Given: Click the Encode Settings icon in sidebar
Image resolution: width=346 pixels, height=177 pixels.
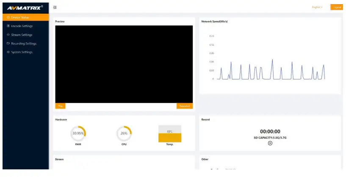Looking at the screenshot, I should coord(8,26).
